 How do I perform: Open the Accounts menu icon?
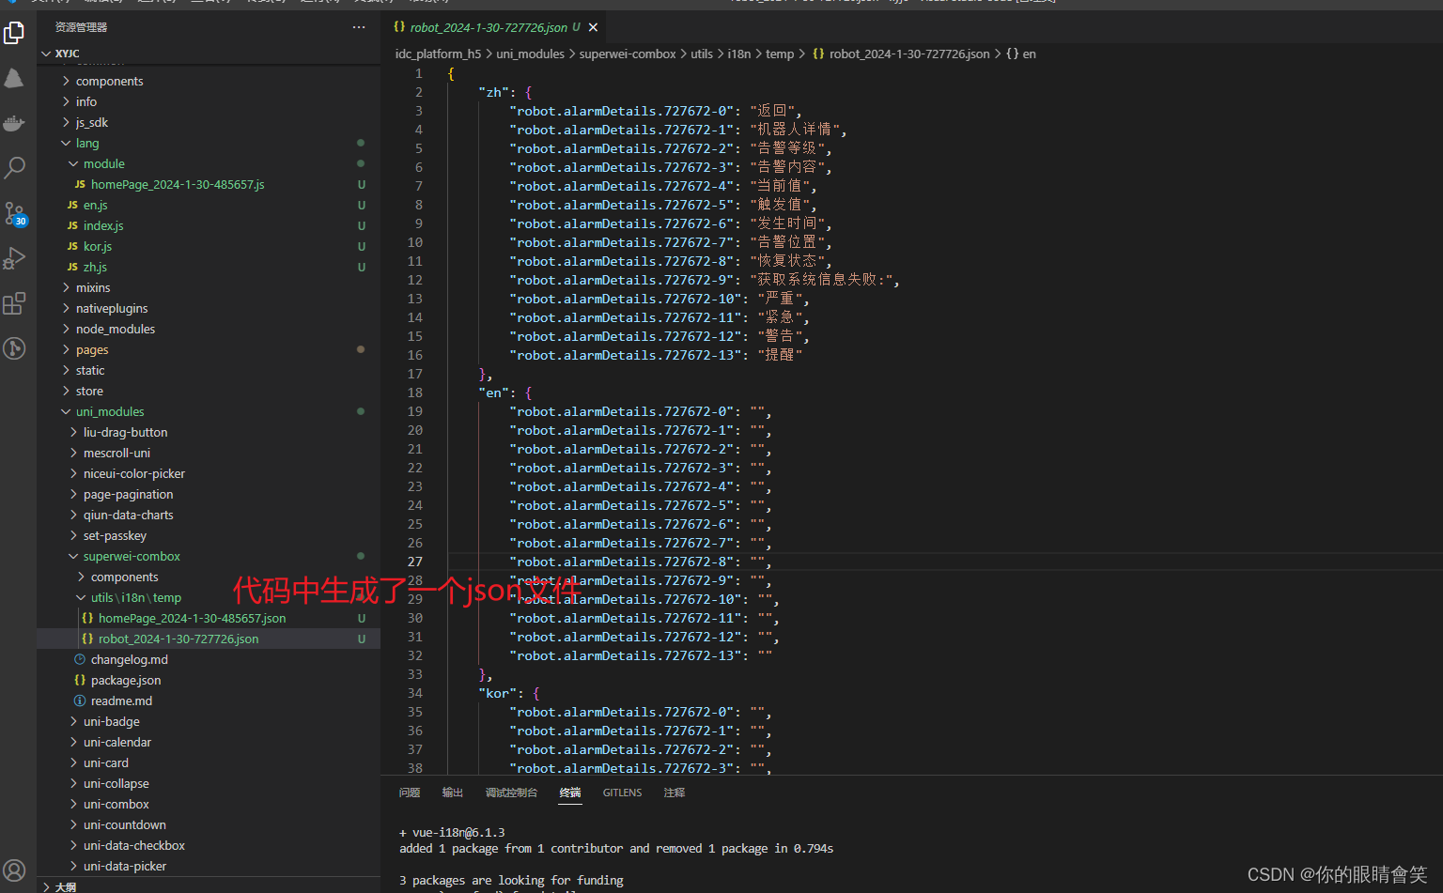point(14,870)
